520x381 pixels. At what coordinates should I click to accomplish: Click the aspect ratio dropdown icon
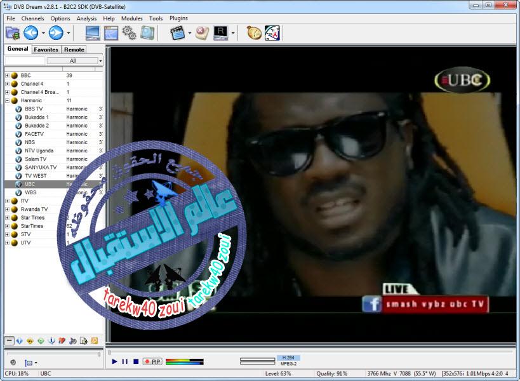click(31, 363)
